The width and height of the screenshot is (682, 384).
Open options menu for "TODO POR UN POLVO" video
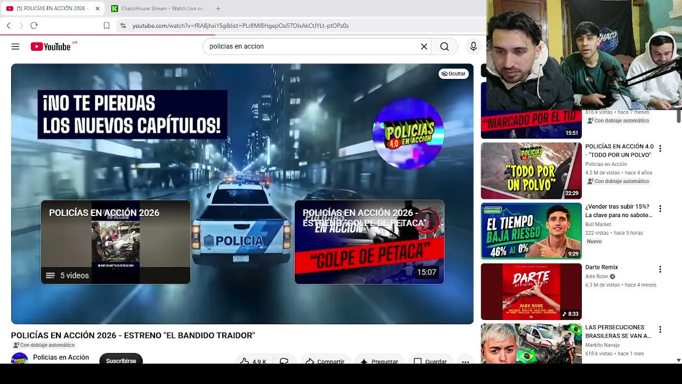point(660,149)
